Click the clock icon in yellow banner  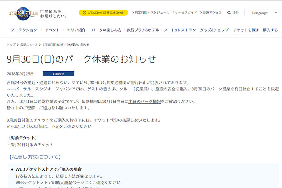83,13
